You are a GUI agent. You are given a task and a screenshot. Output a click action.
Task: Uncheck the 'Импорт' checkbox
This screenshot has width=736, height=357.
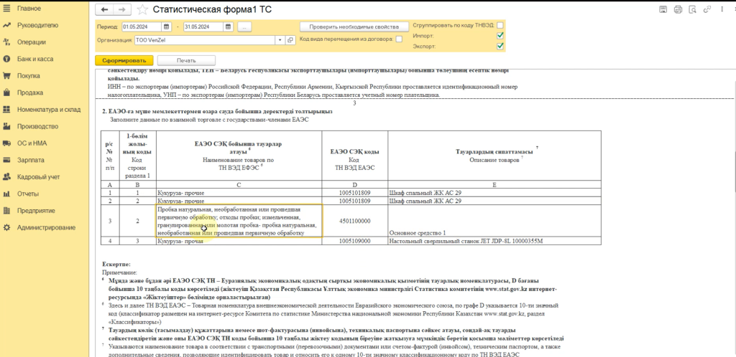point(500,36)
